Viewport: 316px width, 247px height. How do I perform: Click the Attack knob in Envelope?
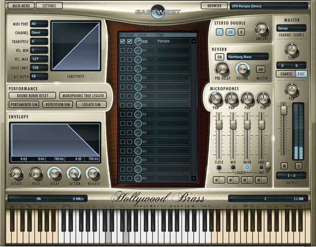[16, 173]
